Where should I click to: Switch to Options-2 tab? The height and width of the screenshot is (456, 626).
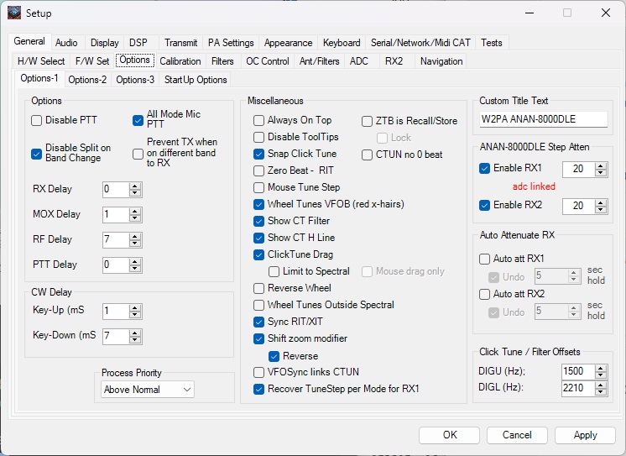(87, 80)
